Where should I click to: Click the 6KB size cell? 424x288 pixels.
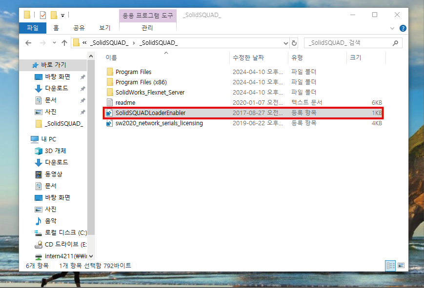[377, 103]
